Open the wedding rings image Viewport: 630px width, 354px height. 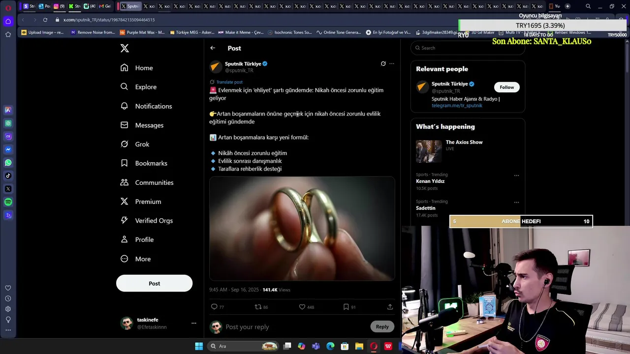point(302,228)
